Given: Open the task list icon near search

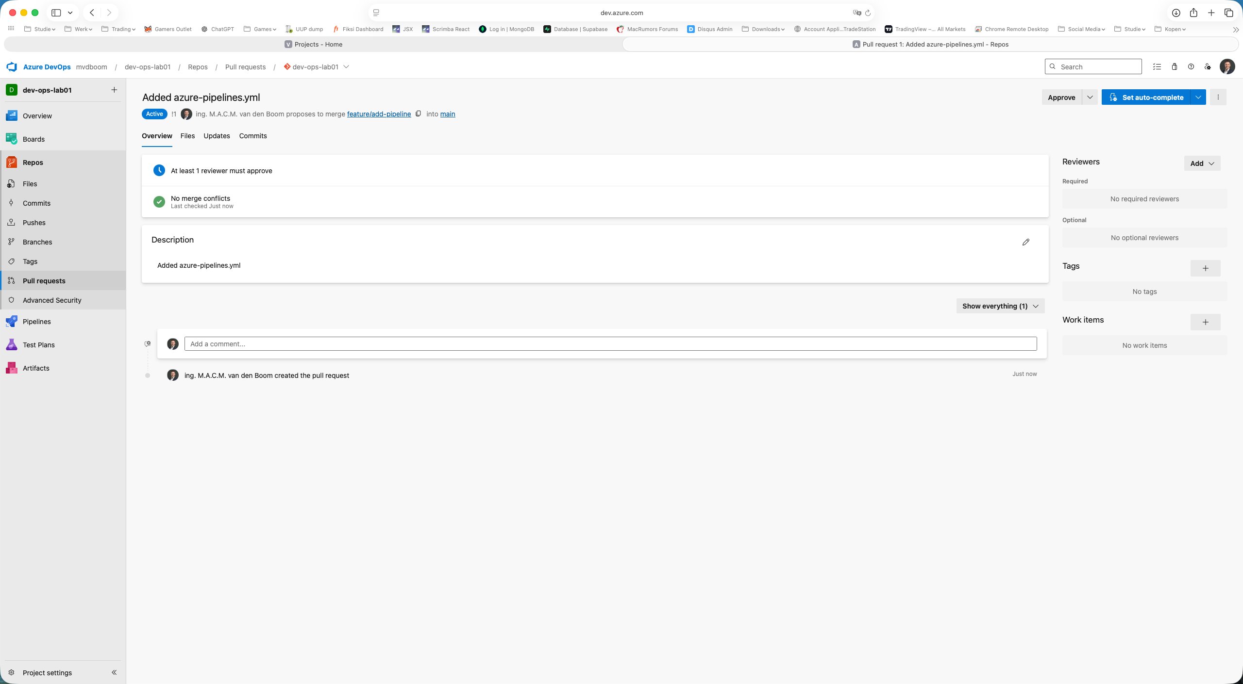Looking at the screenshot, I should tap(1157, 66).
